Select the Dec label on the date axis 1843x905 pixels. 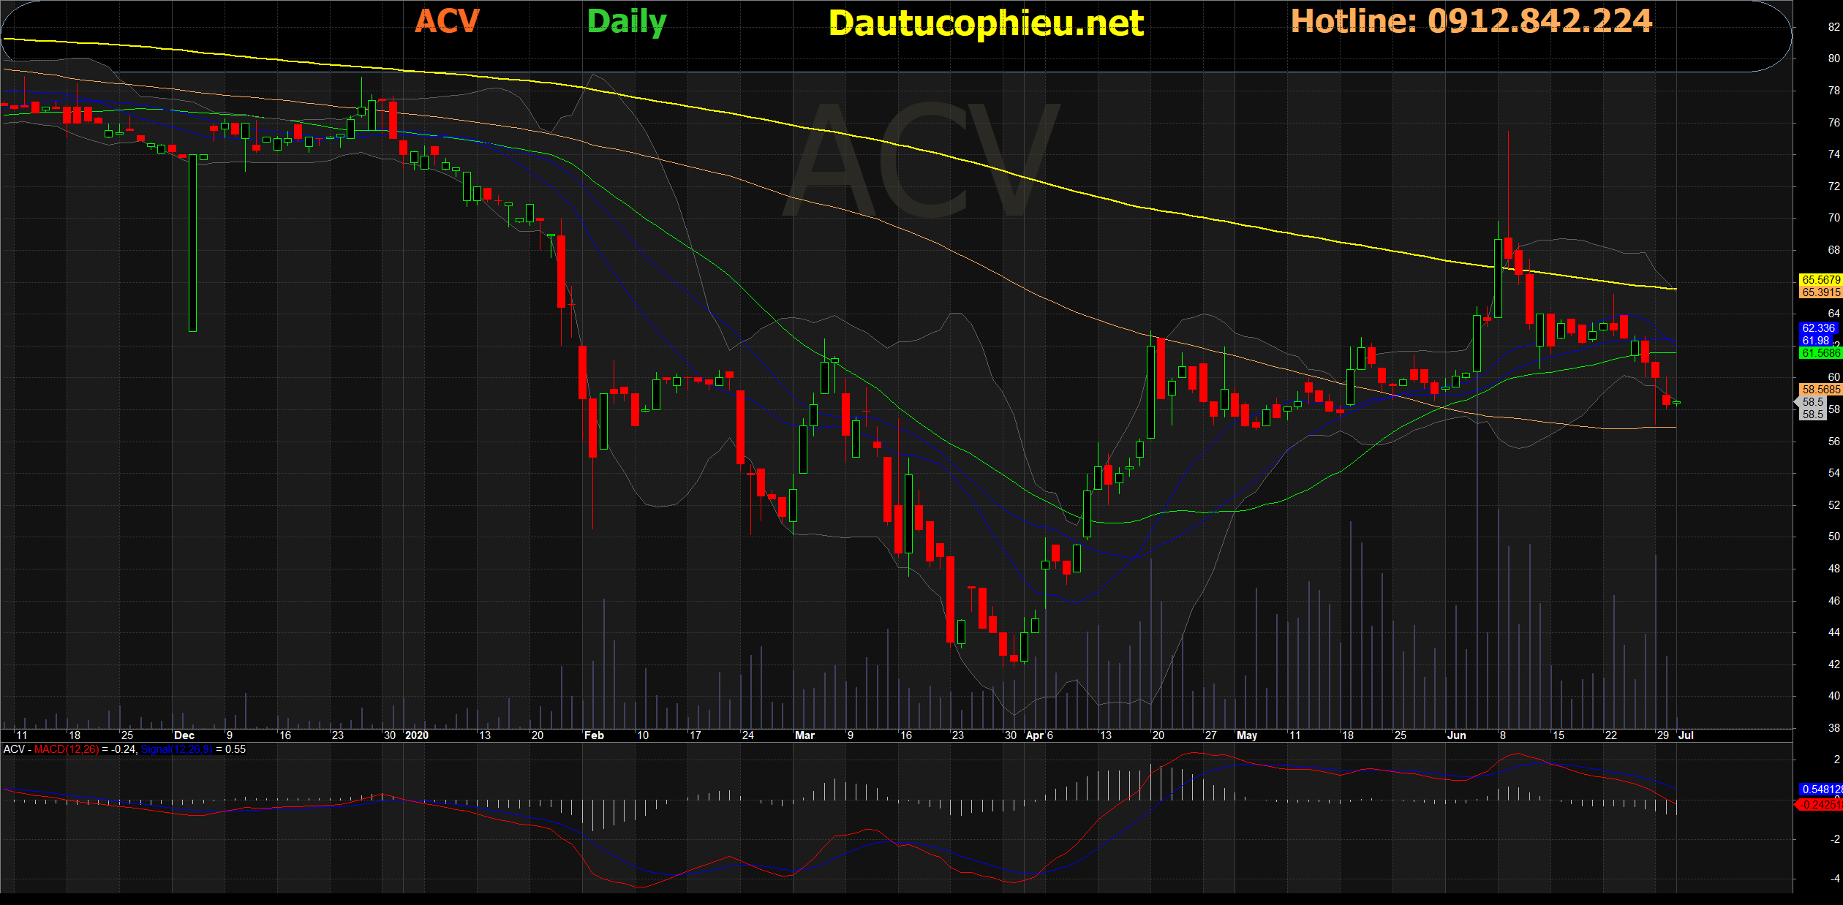tap(184, 735)
